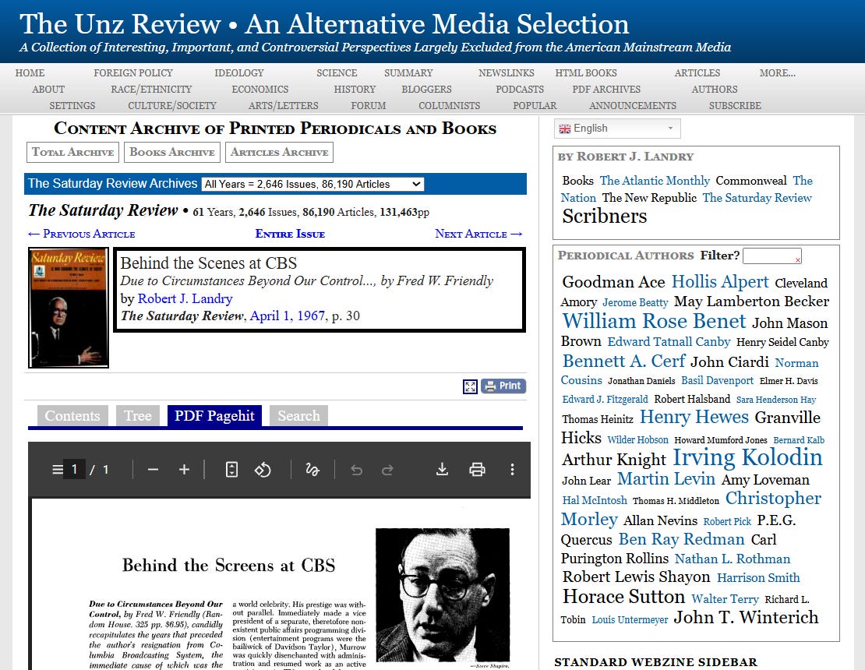Open the ANNOUNCEMENTS menu item
The image size is (865, 670).
632,106
